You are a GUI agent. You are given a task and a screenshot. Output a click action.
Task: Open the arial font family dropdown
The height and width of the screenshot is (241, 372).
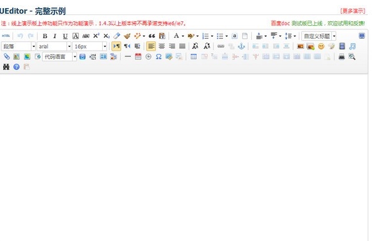pos(54,46)
